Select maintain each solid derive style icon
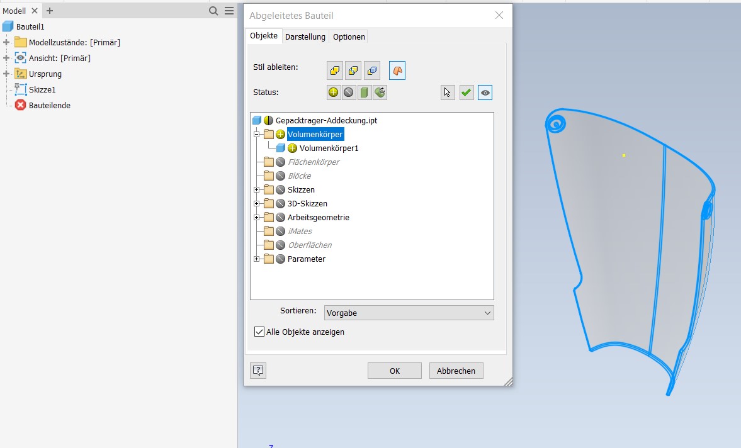Viewport: 741px width, 448px height. click(x=372, y=71)
